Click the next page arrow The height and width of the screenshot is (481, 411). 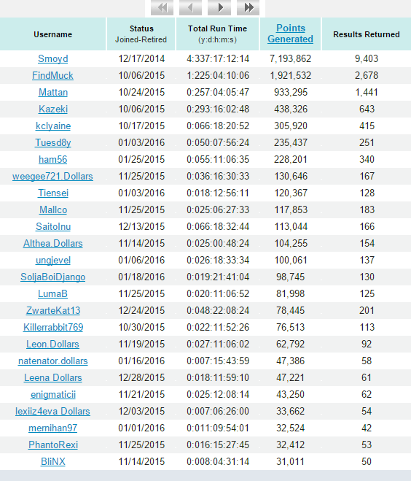(x=219, y=7)
